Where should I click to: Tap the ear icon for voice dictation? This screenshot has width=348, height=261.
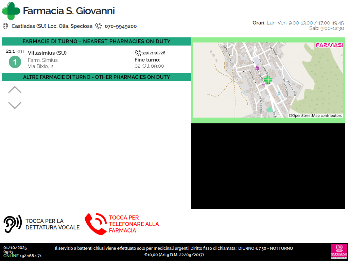coord(12,224)
